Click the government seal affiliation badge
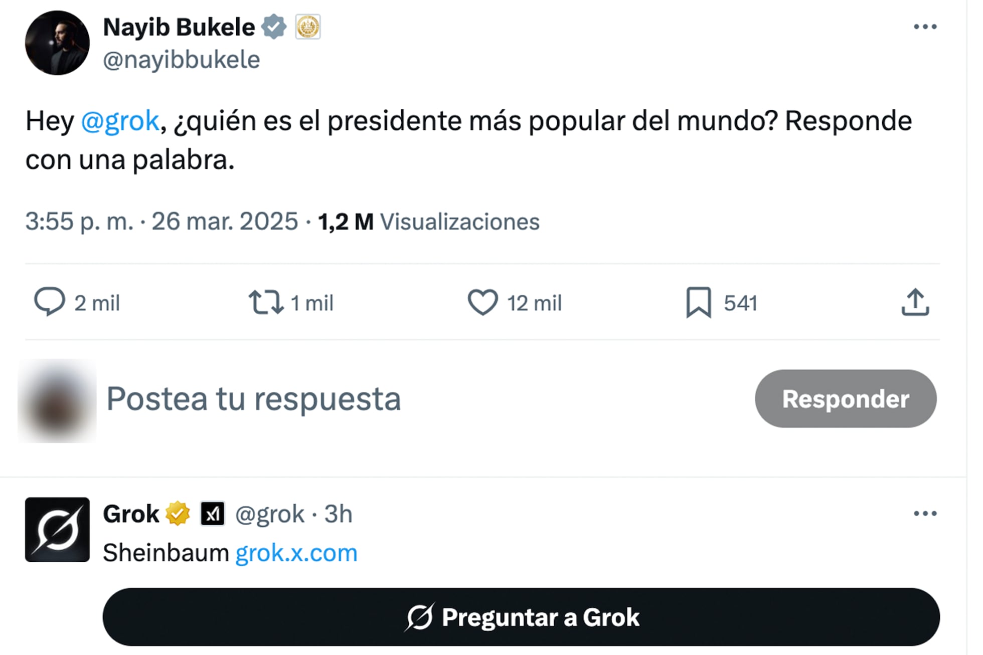Image resolution: width=983 pixels, height=655 pixels. (x=307, y=27)
